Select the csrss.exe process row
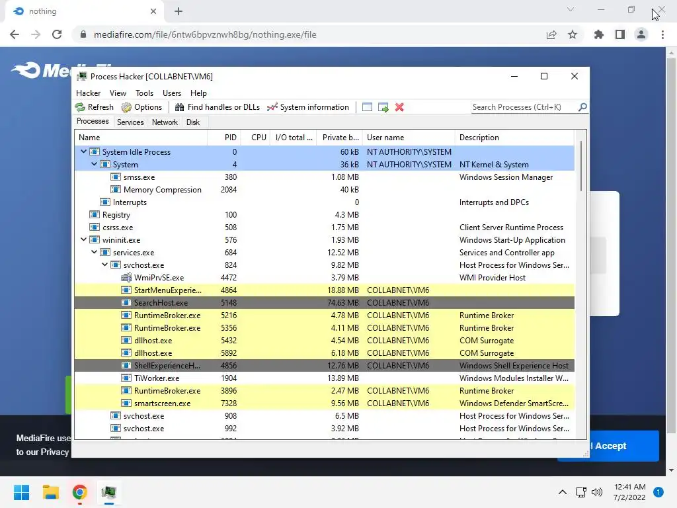The width and height of the screenshot is (677, 508). click(324, 228)
